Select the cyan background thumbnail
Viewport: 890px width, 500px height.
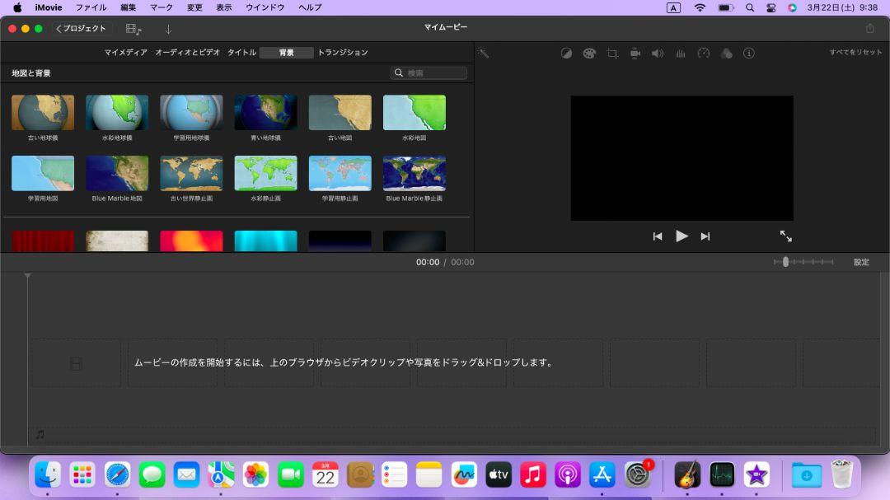265,241
